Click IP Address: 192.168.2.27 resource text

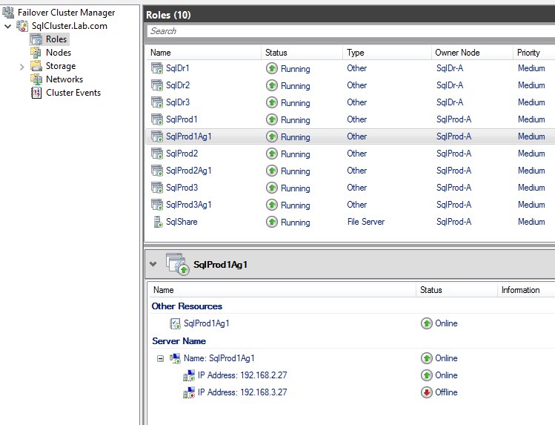click(x=242, y=375)
